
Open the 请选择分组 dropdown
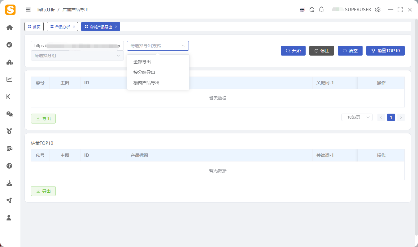pos(77,56)
